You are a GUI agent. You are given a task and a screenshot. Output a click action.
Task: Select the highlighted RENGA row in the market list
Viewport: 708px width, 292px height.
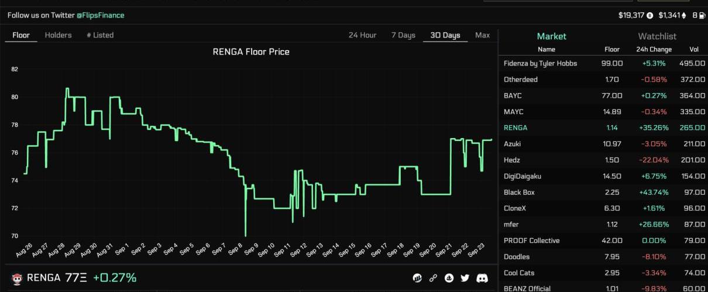pyautogui.click(x=603, y=128)
